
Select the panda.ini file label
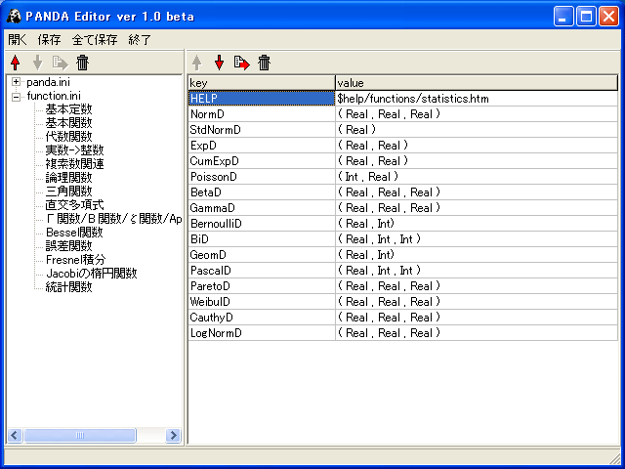point(48,82)
